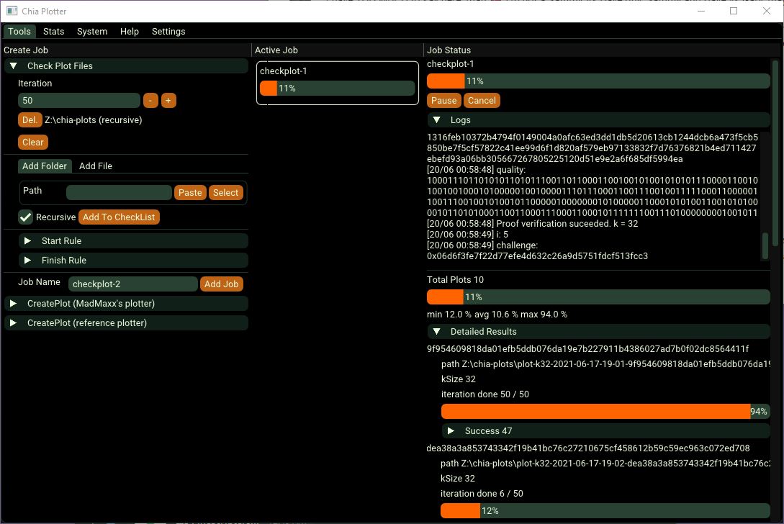Expand CreatePlot (reference plotter) section
This screenshot has height=524, width=784.
pyautogui.click(x=126, y=323)
